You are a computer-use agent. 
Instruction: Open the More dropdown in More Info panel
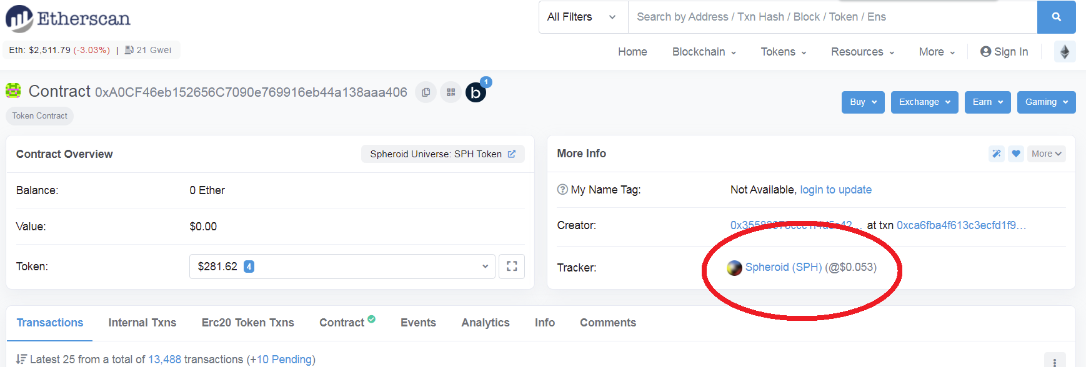click(x=1046, y=154)
